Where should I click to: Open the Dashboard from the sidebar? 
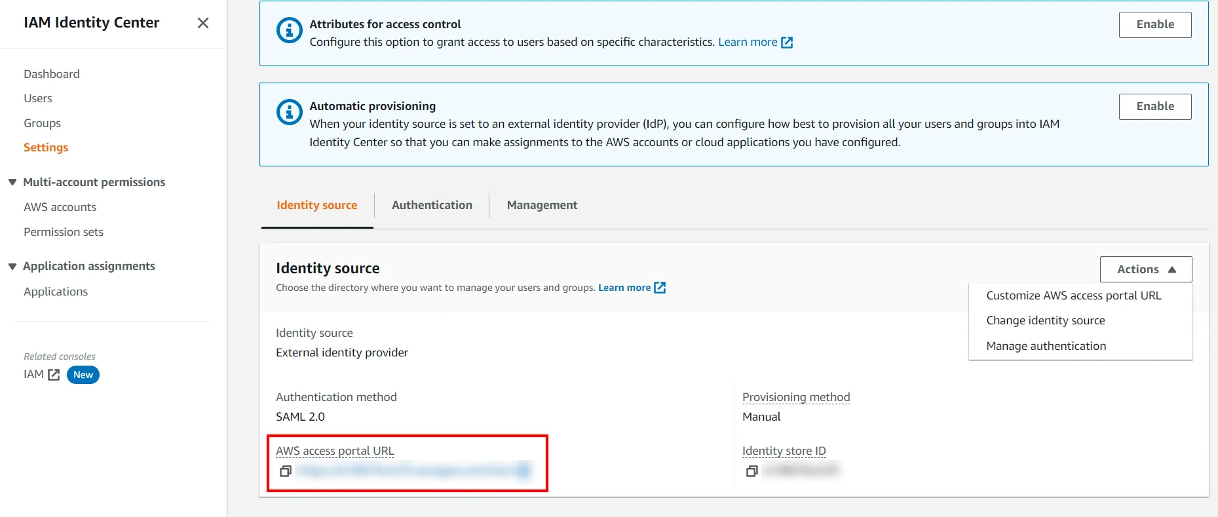pyautogui.click(x=52, y=73)
